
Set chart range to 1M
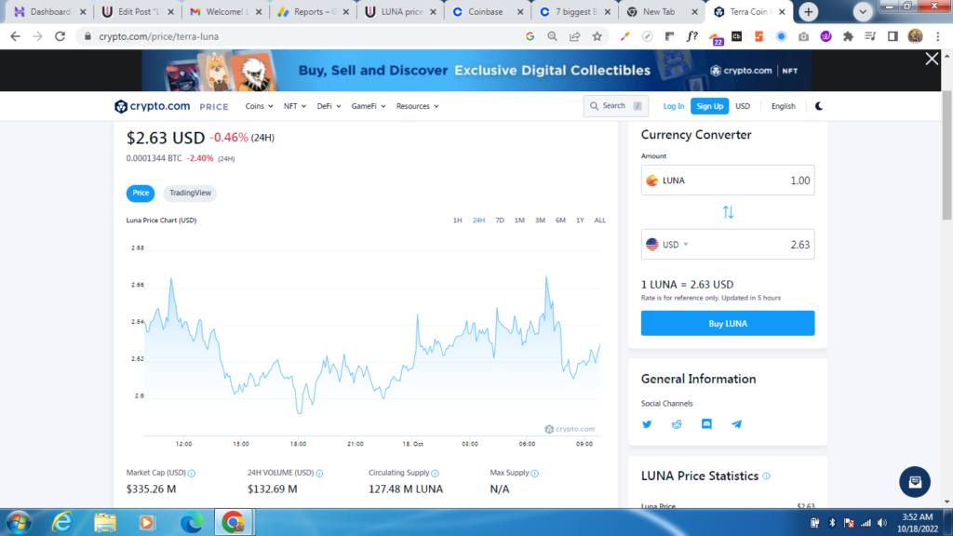tap(519, 221)
